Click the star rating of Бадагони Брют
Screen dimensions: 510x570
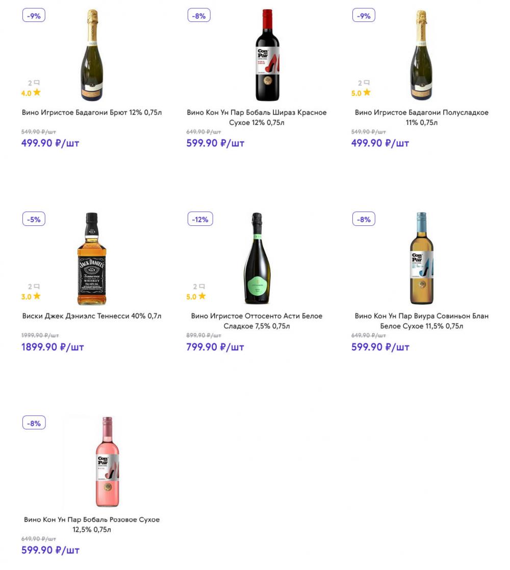tap(37, 93)
